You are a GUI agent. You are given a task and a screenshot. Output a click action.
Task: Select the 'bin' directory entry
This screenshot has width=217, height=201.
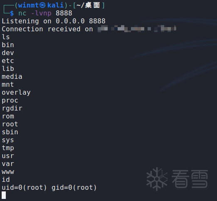[8, 45]
